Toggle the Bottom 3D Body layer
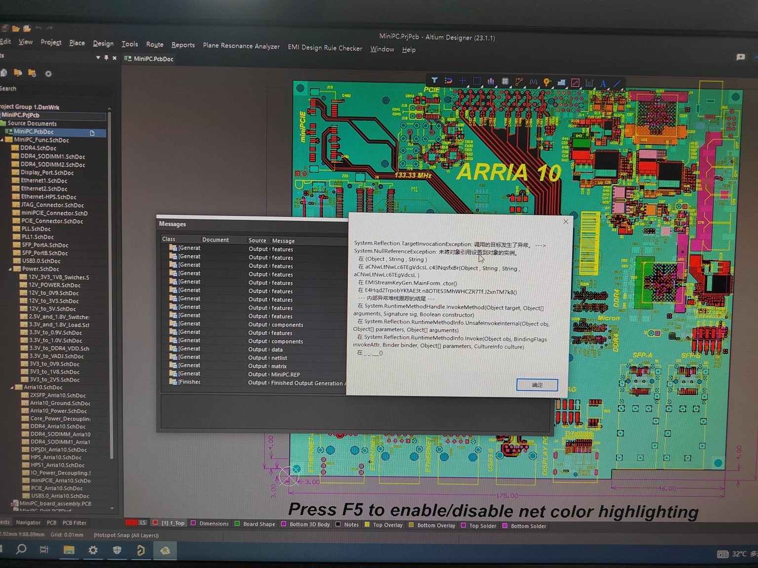Screen dimensions: 758x568 pos(306,525)
